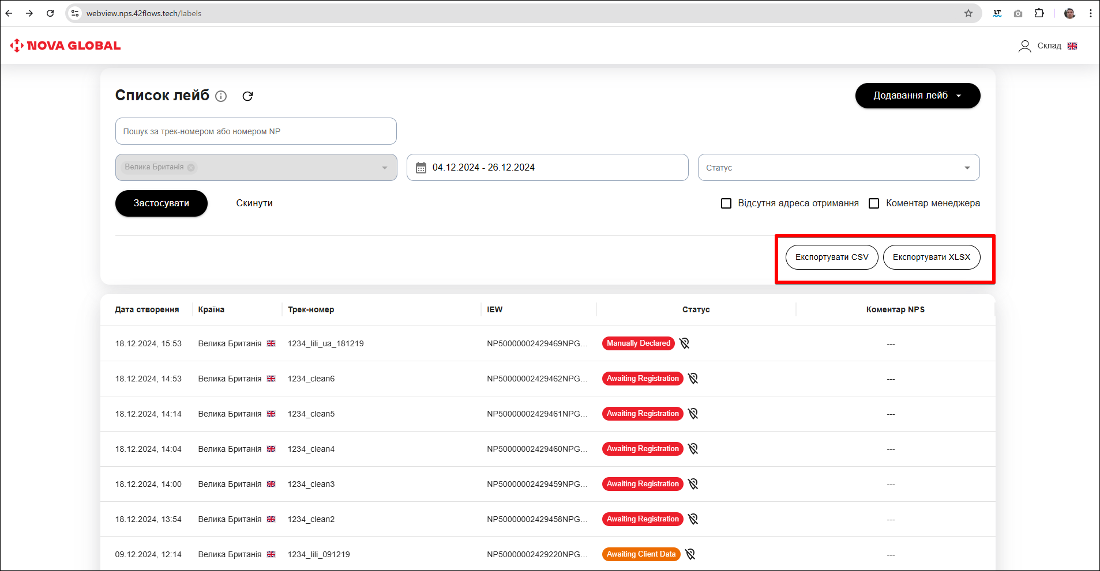The image size is (1100, 571).
Task: Open the calendar icon in date range field
Action: [x=421, y=168]
